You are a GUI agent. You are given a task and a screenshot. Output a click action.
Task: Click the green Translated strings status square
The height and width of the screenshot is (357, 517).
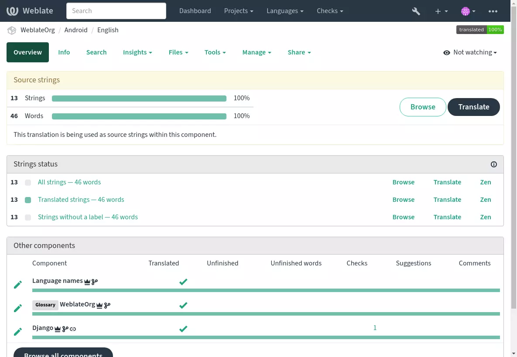28,200
